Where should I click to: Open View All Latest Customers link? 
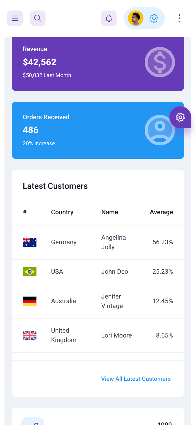tap(136, 379)
